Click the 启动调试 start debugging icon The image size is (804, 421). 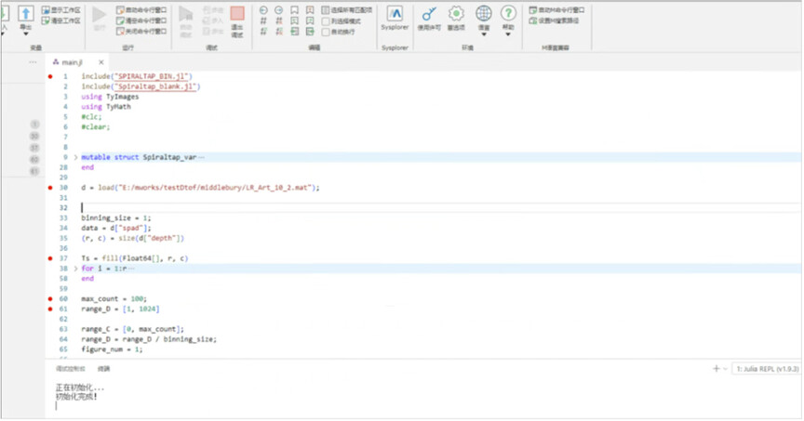[185, 15]
